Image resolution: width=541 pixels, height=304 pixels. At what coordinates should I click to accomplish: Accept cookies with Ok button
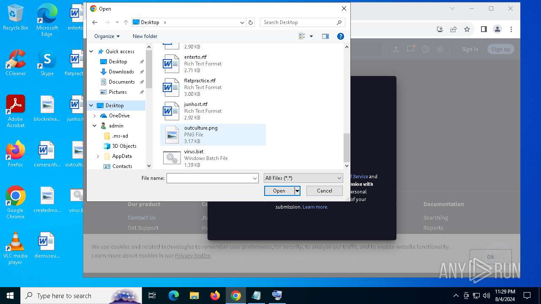click(x=490, y=257)
